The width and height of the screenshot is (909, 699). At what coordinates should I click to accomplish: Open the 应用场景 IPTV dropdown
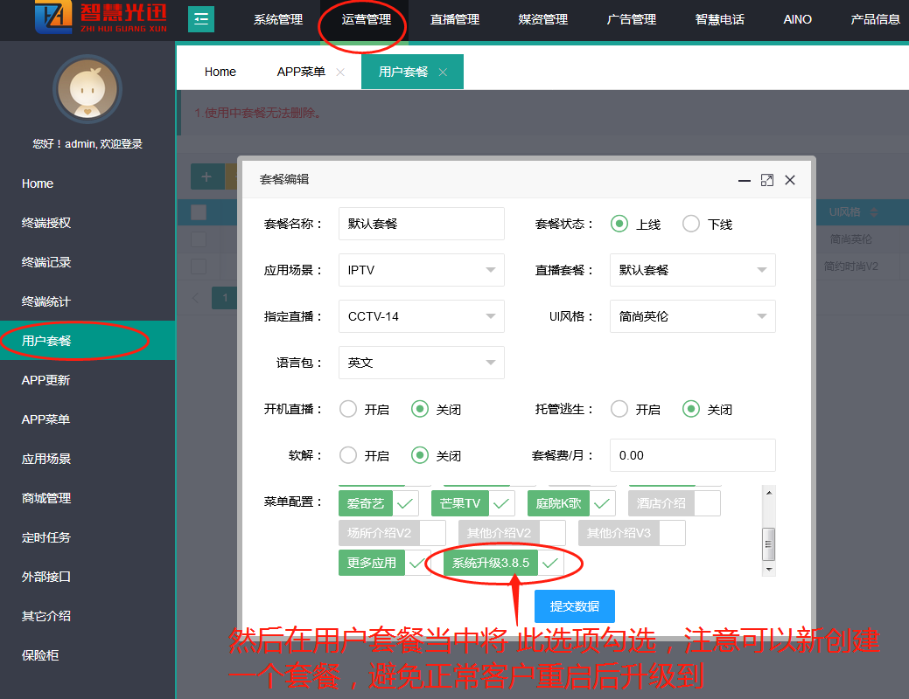421,270
